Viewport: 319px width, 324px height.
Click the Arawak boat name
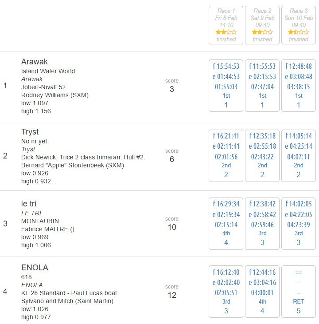point(35,62)
